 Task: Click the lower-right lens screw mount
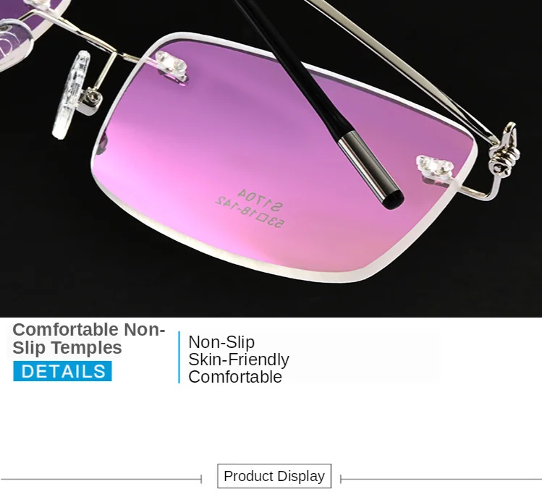(435, 168)
